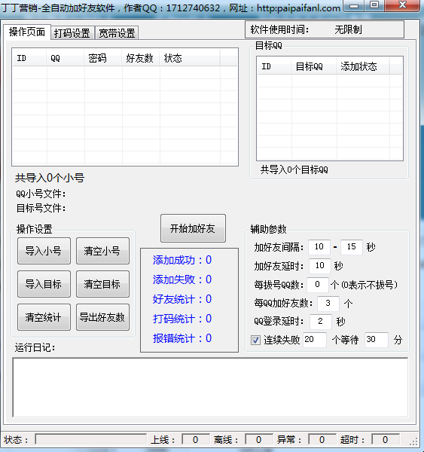Select the 操作页面 tab

27,32
